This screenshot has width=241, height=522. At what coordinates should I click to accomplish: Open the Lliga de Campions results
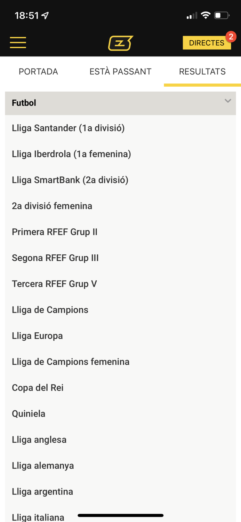[50, 310]
